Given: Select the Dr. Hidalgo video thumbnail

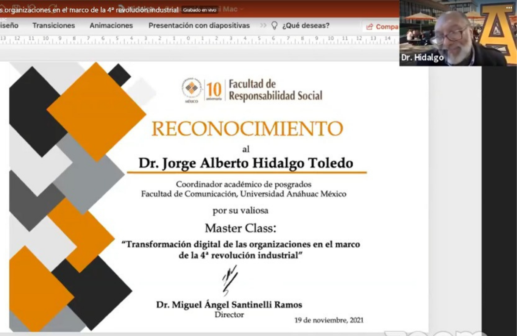Looking at the screenshot, I should coord(458,33).
